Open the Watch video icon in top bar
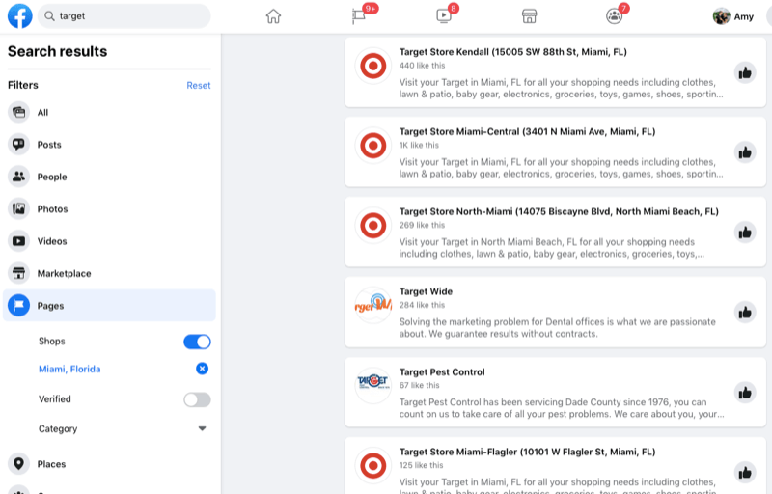 click(444, 16)
